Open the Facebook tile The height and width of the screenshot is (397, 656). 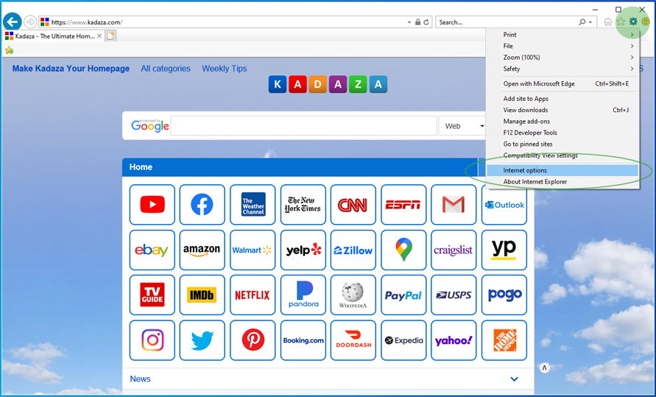point(202,205)
